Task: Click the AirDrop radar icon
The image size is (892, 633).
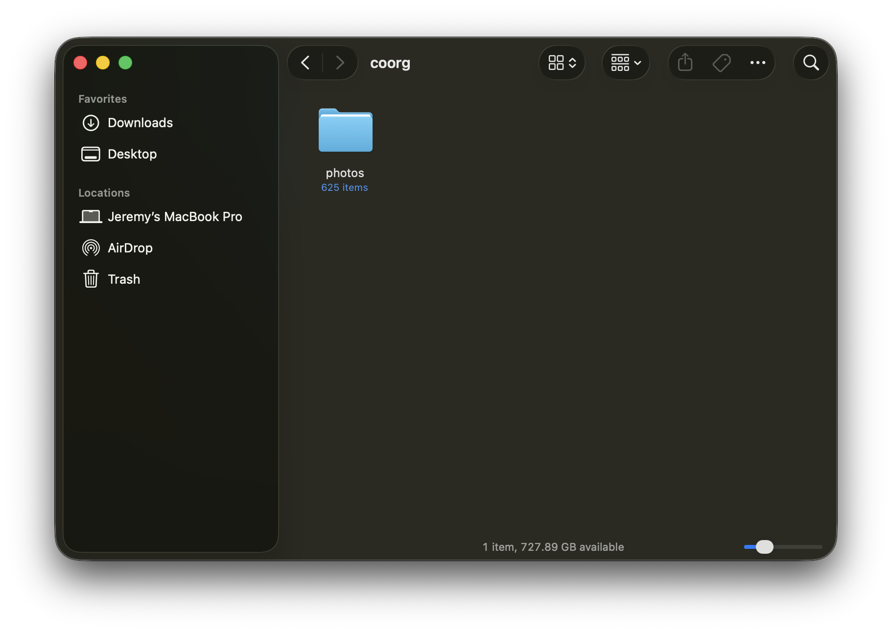Action: pyautogui.click(x=91, y=248)
